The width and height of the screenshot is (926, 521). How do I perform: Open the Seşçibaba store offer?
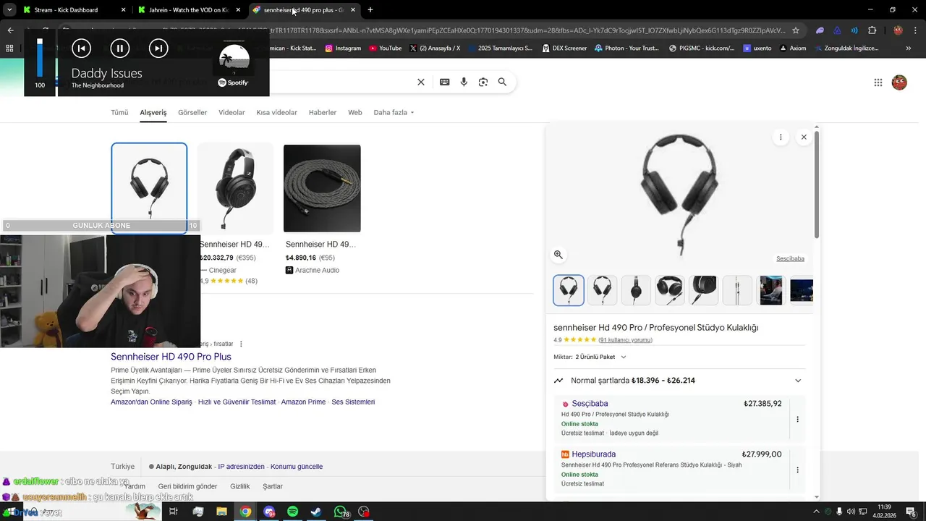[x=671, y=418]
